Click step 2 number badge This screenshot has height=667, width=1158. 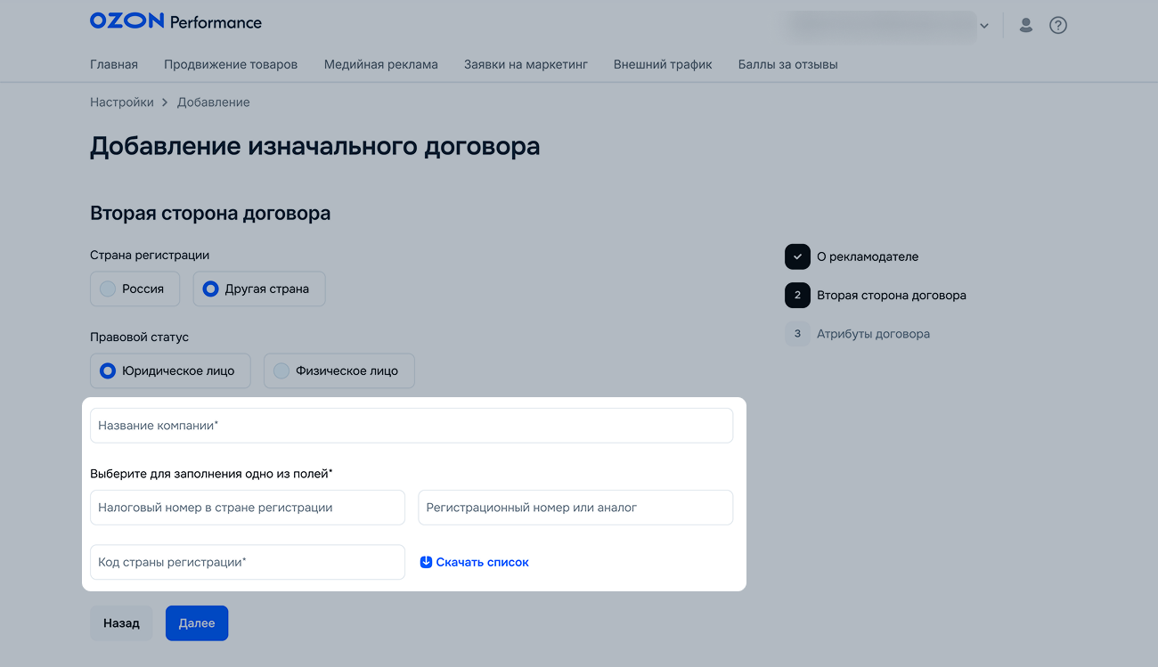[797, 295]
